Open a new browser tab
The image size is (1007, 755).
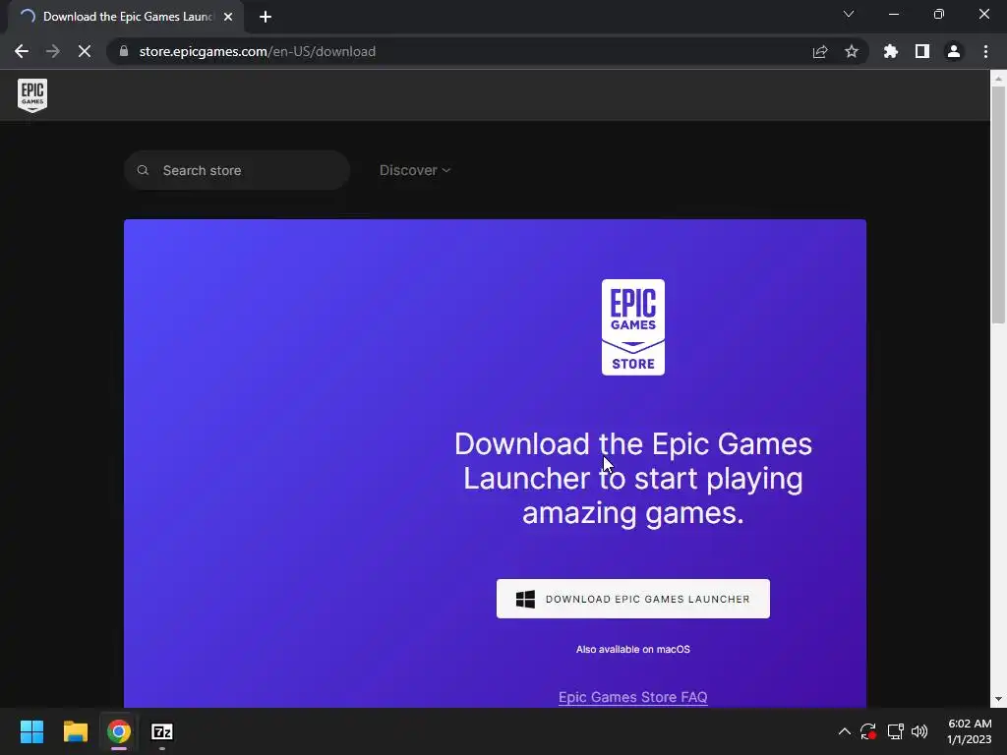pos(266,17)
